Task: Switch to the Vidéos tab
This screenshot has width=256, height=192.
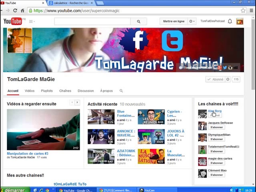Action: (x=30, y=91)
